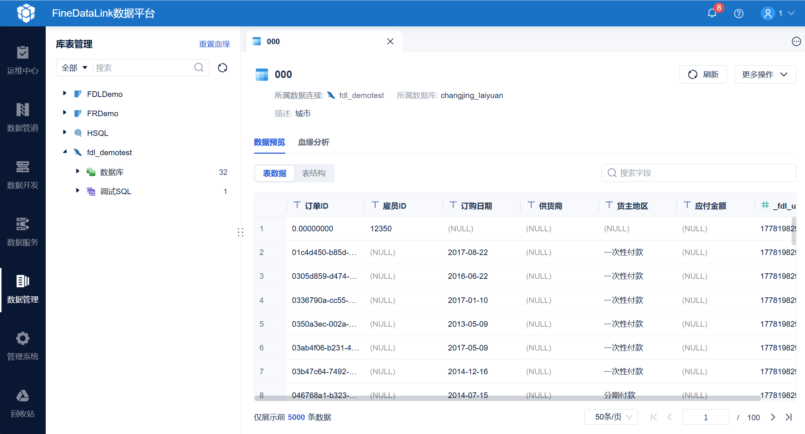Open the 50条/页 page size dropdown
805x434 pixels.
(x=611, y=417)
